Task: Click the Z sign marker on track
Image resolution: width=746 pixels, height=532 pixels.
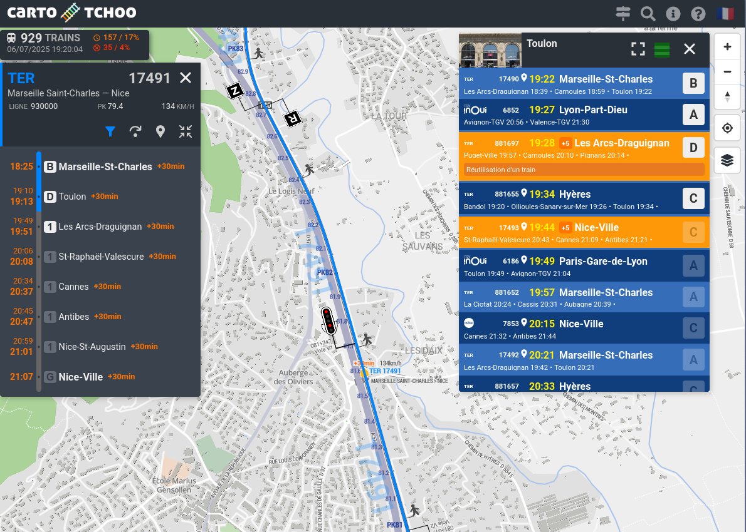Action: (x=234, y=90)
